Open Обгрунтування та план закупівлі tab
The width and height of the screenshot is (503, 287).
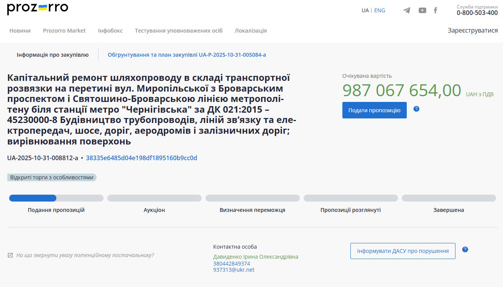[x=187, y=55]
